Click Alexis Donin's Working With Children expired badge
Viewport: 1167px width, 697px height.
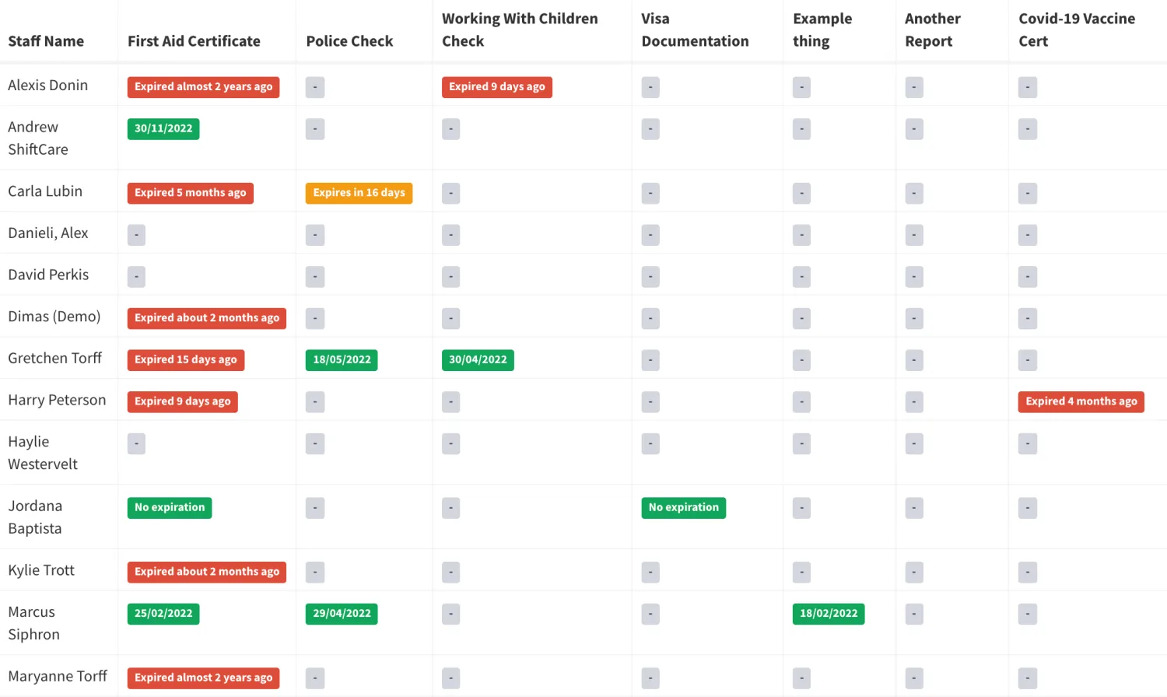pos(496,87)
